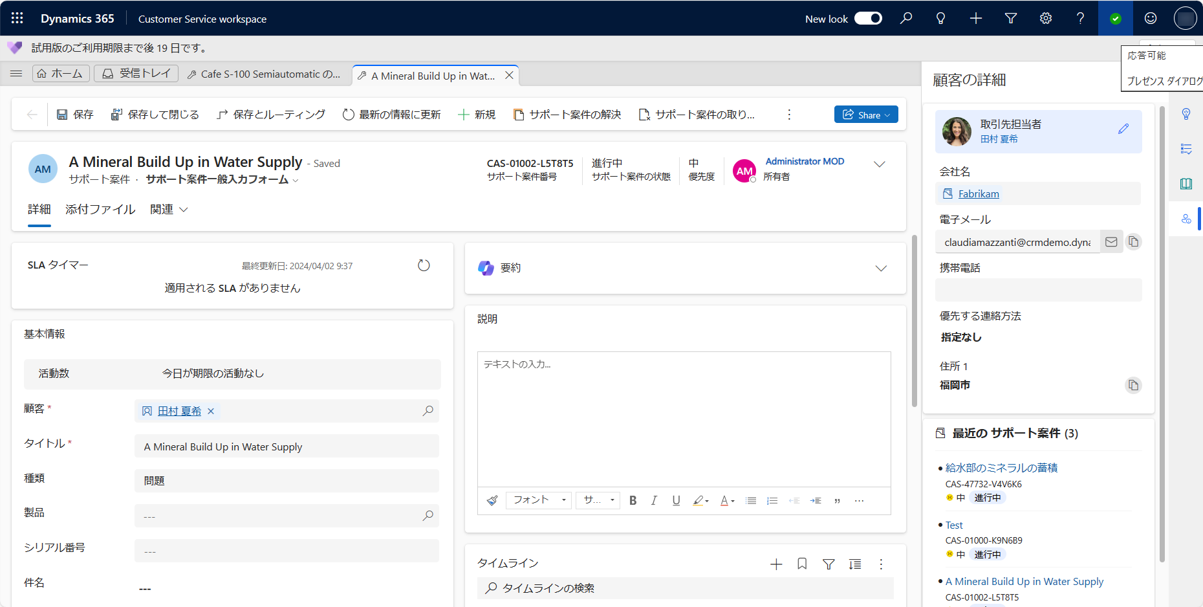Go to the ホーム tab
1203x607 pixels.
coord(60,74)
